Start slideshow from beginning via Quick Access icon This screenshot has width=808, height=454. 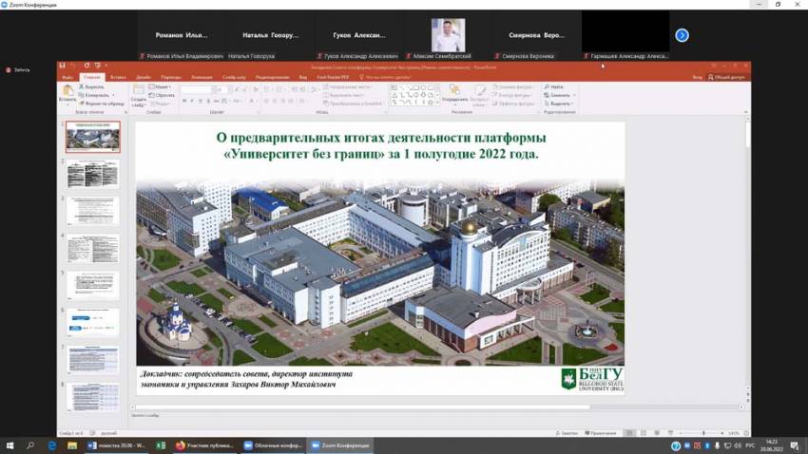(97, 66)
